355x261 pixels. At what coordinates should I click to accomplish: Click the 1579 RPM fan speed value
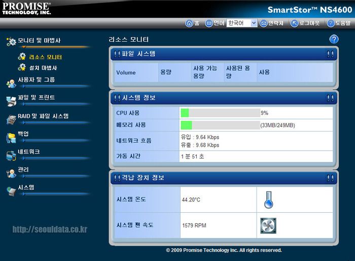click(x=194, y=225)
